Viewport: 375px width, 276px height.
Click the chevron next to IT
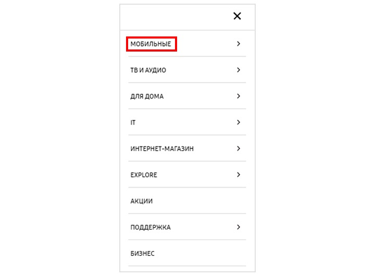(x=239, y=122)
